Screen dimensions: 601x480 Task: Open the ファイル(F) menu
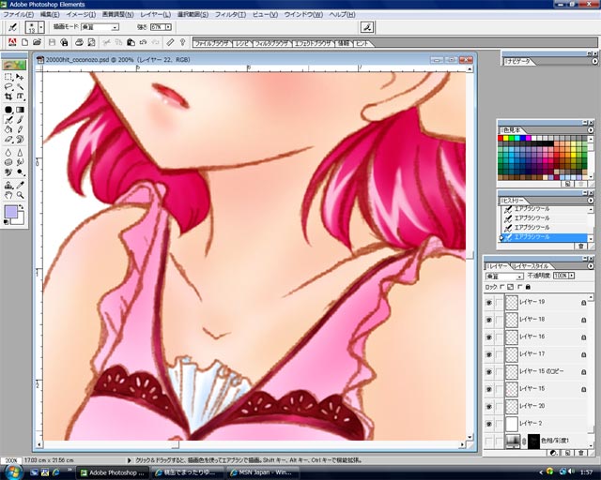pyautogui.click(x=18, y=15)
